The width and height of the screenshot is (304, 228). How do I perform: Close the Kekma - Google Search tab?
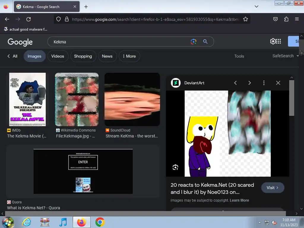pos(75,7)
